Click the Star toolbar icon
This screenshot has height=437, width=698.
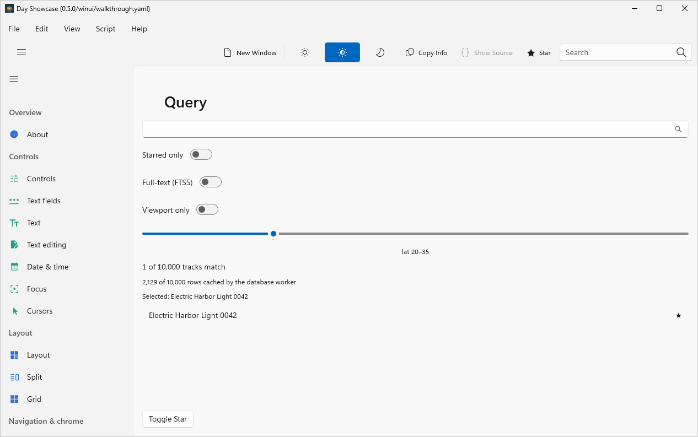[x=531, y=53]
